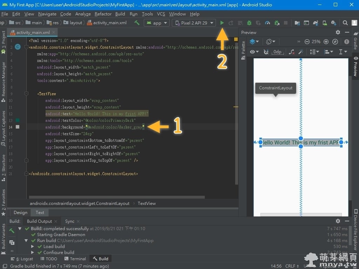Open the Pixel 2 API 29 device dropdown

(x=194, y=23)
